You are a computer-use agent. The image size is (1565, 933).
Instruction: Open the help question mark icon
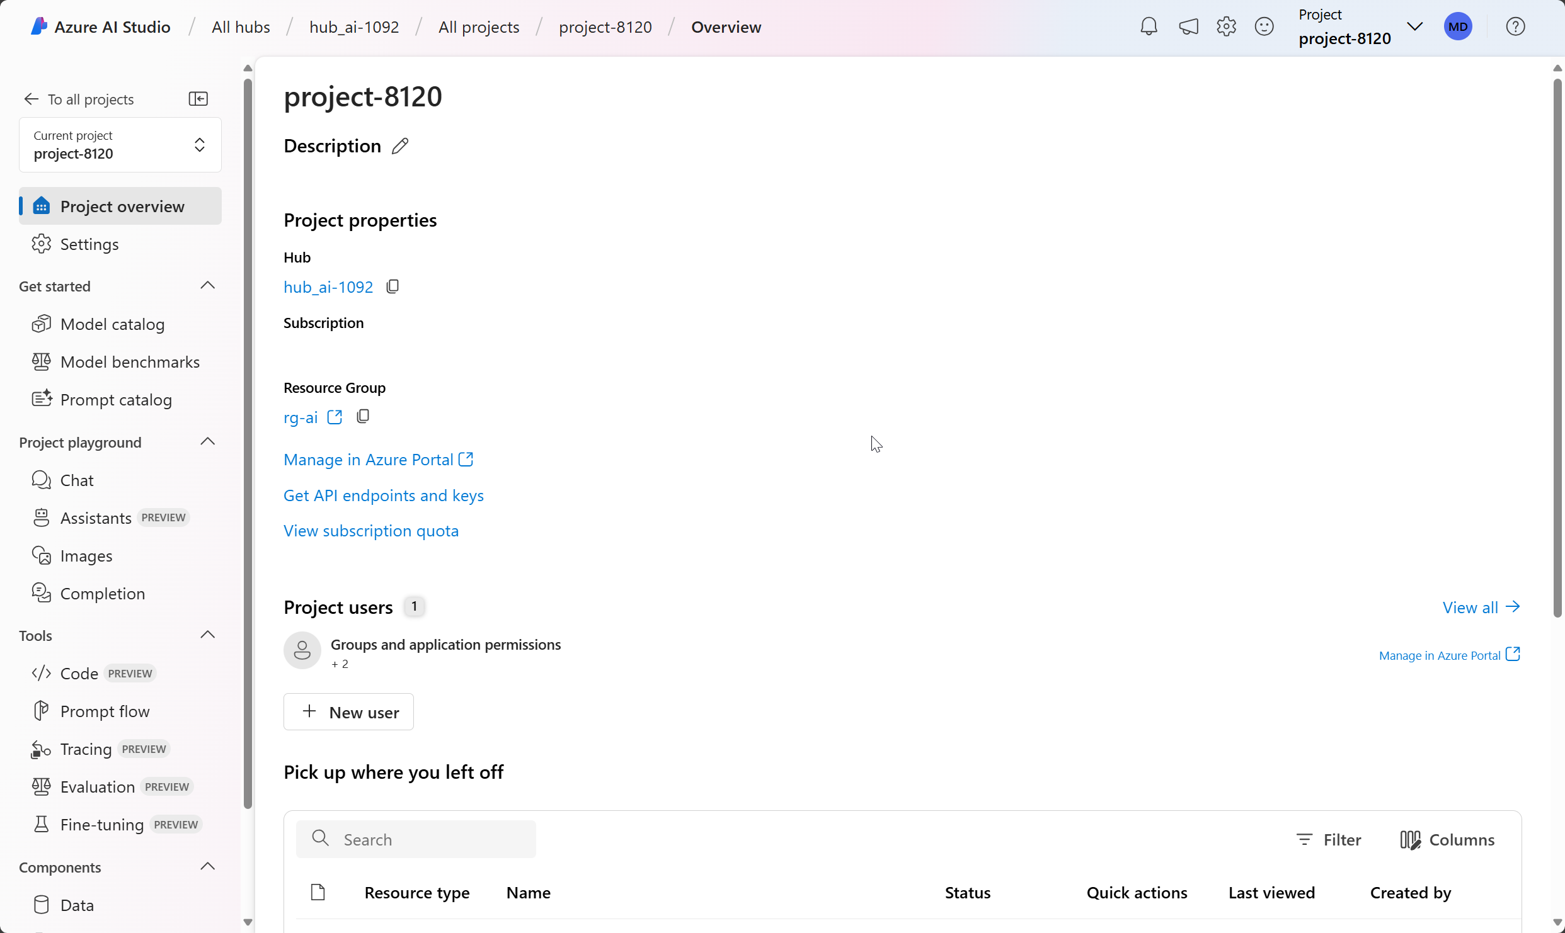pyautogui.click(x=1515, y=26)
